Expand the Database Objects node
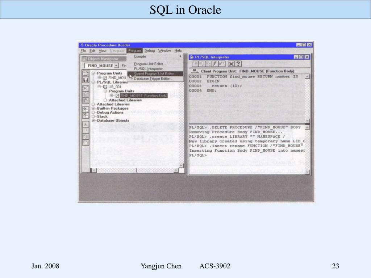 click(x=93, y=120)
